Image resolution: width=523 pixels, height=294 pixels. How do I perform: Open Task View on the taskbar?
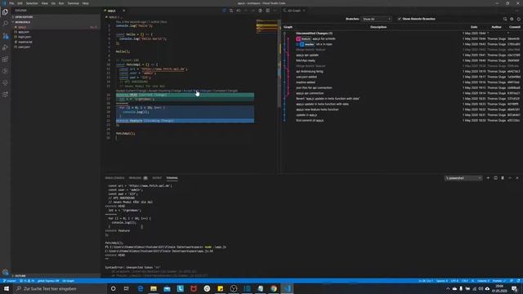(127, 288)
